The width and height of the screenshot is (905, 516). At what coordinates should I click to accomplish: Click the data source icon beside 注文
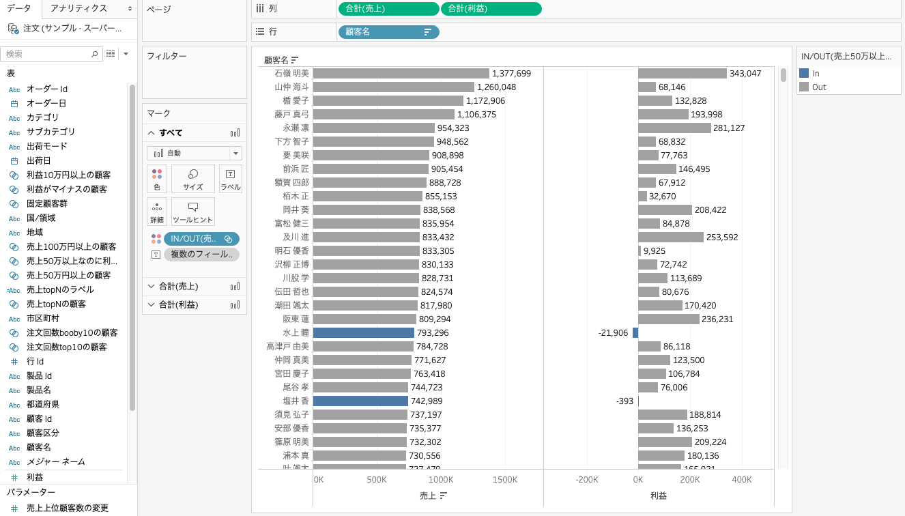click(13, 29)
